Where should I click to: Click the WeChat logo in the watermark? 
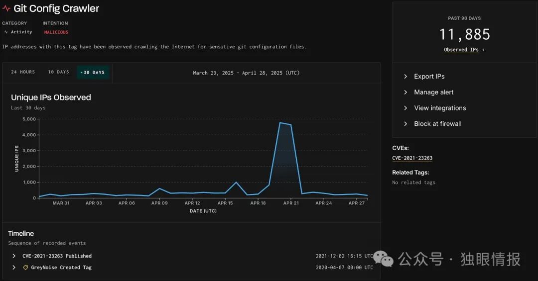(383, 259)
